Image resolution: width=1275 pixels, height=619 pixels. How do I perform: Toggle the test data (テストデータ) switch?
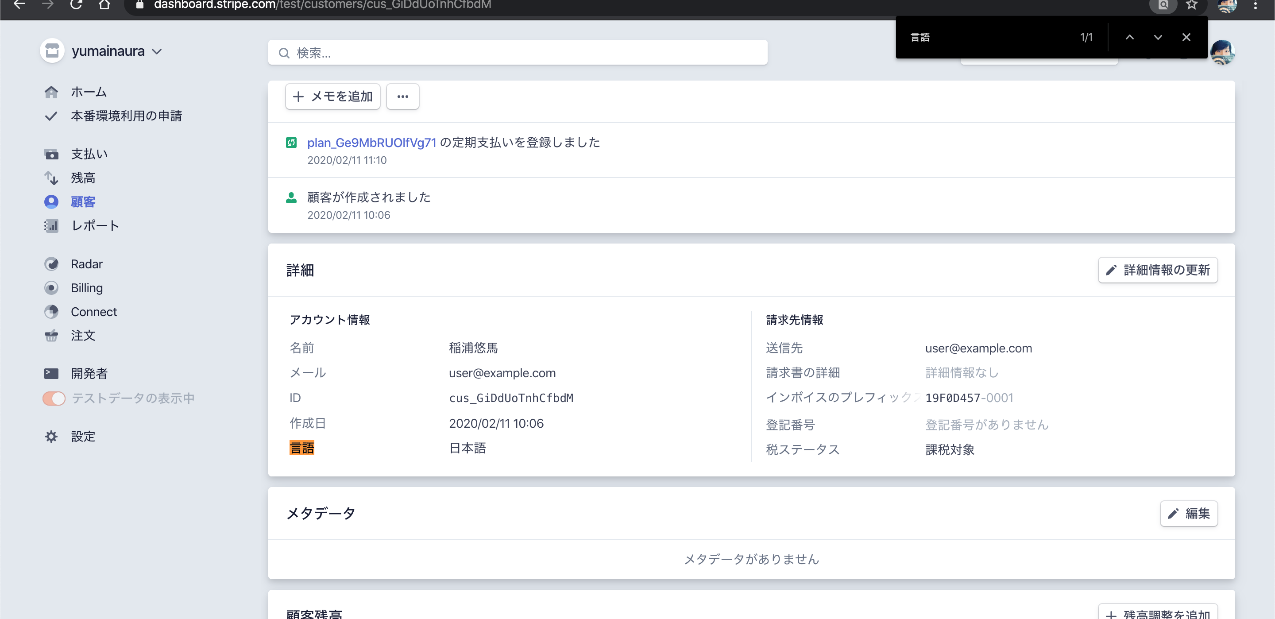point(54,398)
